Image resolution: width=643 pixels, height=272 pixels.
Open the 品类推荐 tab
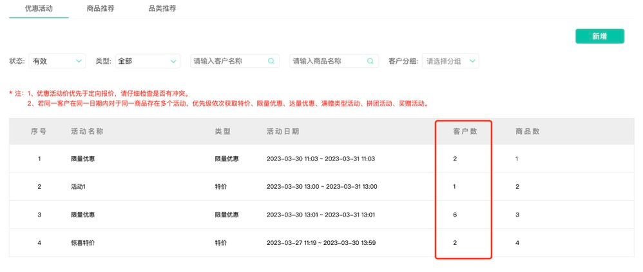tap(162, 9)
